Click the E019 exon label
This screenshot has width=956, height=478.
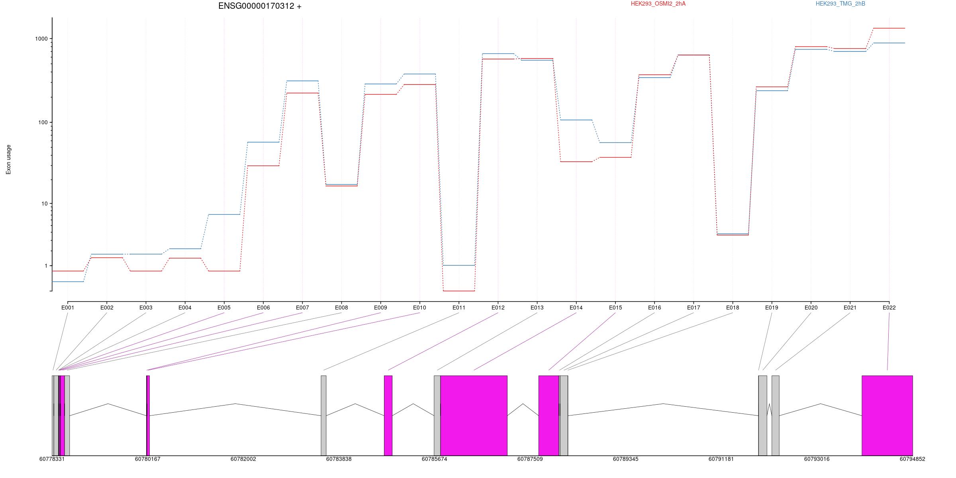(772, 308)
